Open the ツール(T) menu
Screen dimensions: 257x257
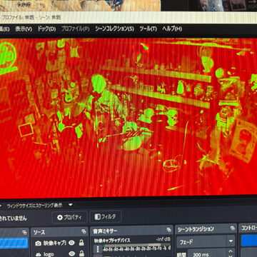148,29
